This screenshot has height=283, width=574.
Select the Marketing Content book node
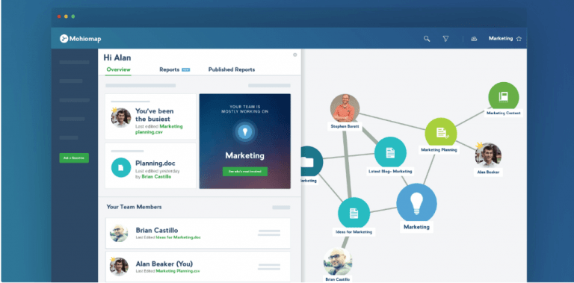coord(503,97)
